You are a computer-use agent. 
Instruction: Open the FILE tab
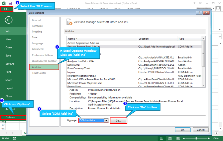7,9
